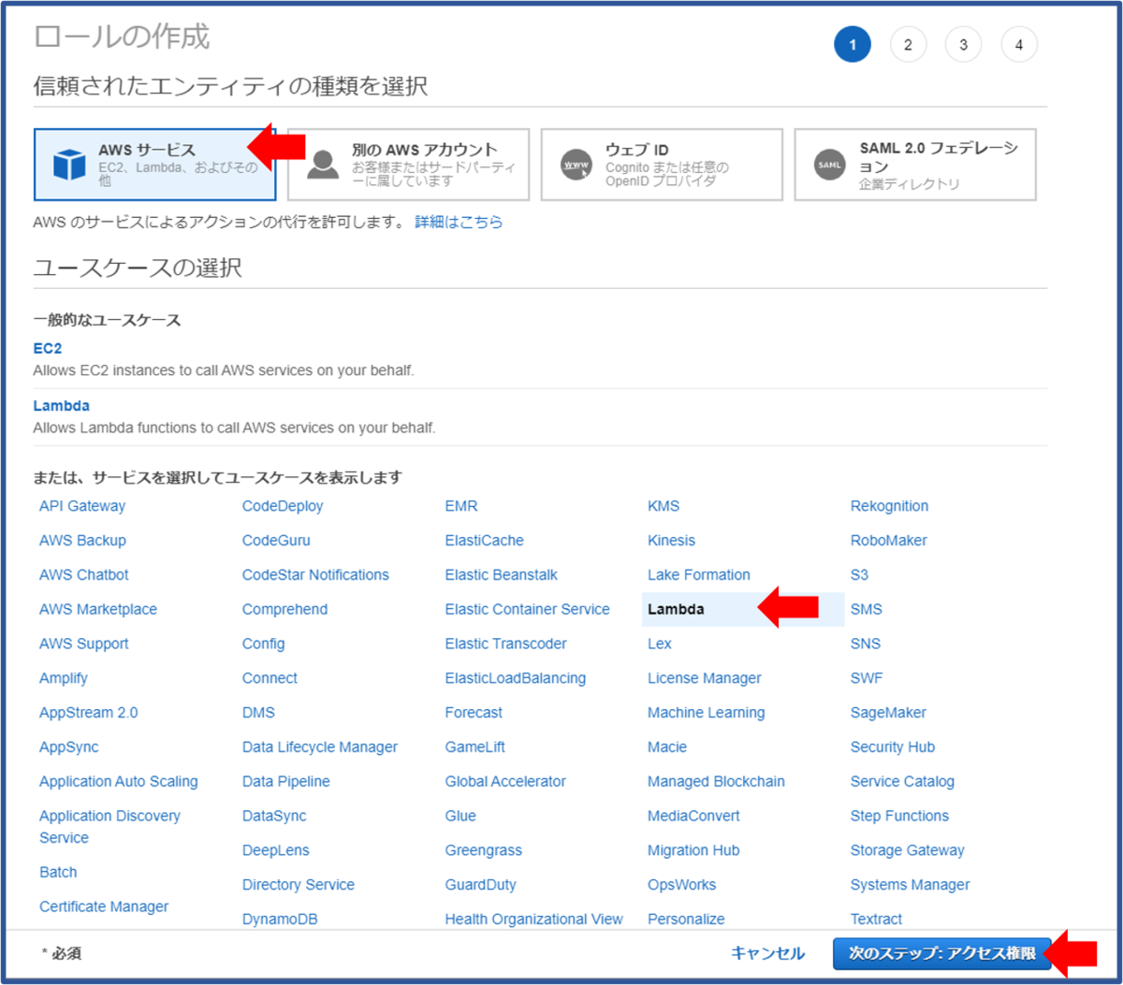
Task: Select GameLift service
Action: coord(475,747)
